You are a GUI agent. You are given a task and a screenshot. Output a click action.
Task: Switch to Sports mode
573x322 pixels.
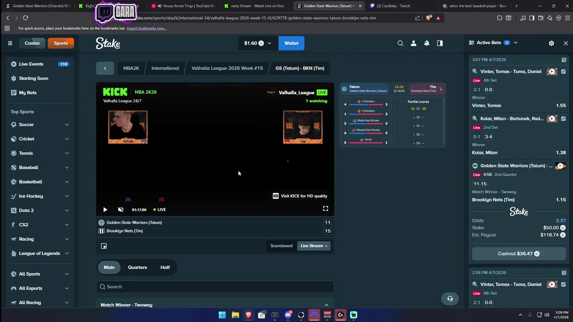[61, 43]
